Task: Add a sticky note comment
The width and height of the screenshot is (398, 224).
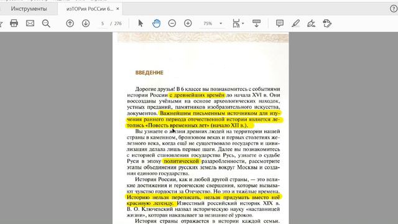Action: coord(279,24)
